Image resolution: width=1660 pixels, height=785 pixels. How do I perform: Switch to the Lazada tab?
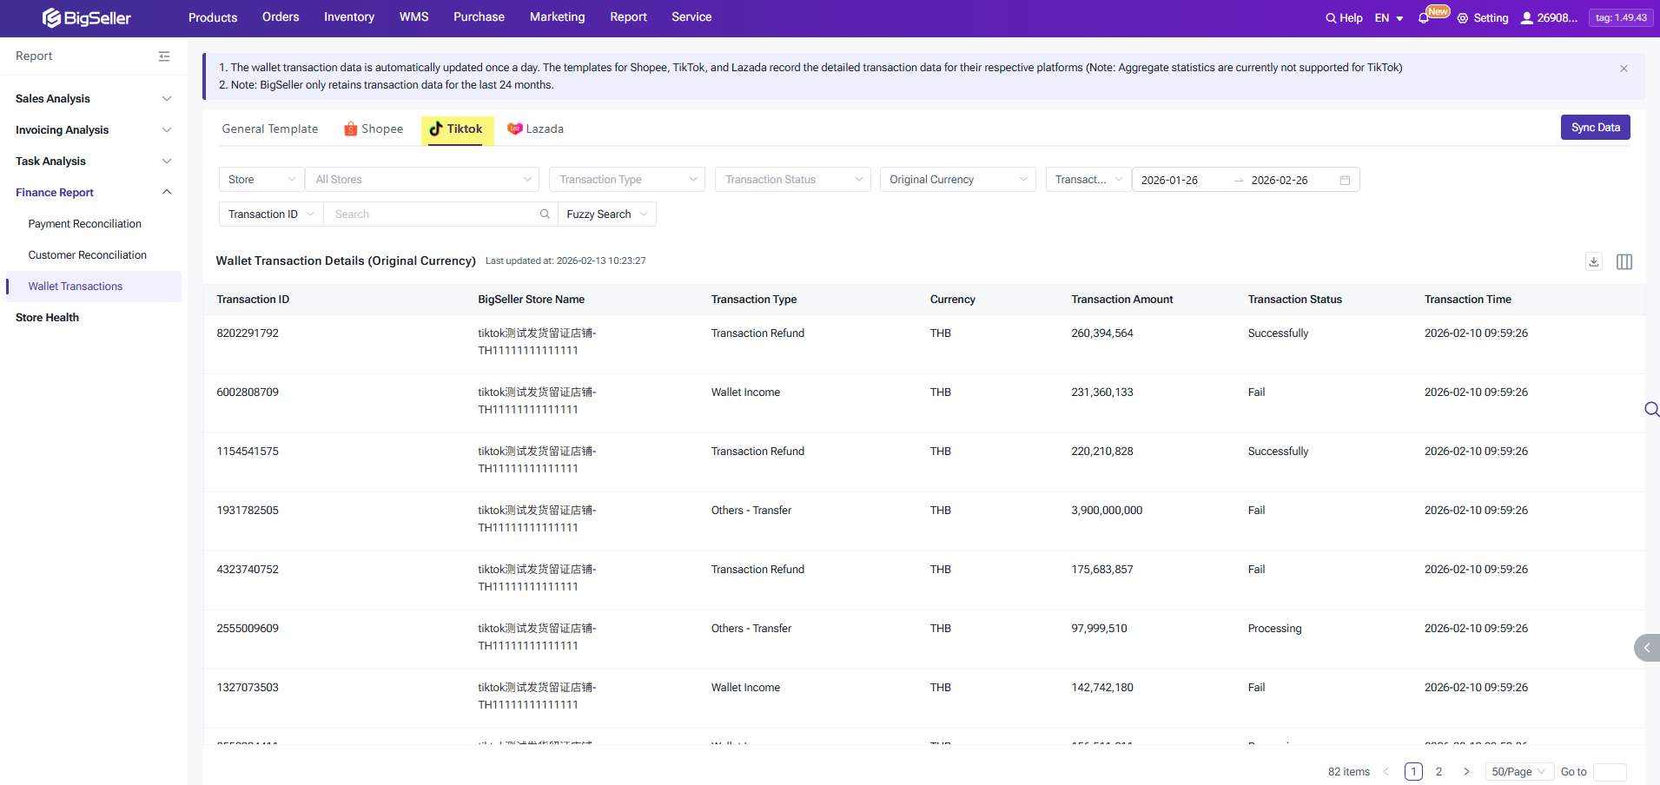[x=536, y=129]
